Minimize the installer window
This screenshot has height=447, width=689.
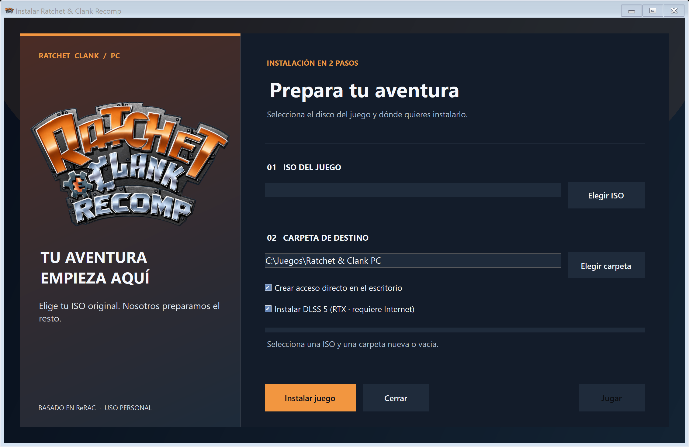point(632,11)
